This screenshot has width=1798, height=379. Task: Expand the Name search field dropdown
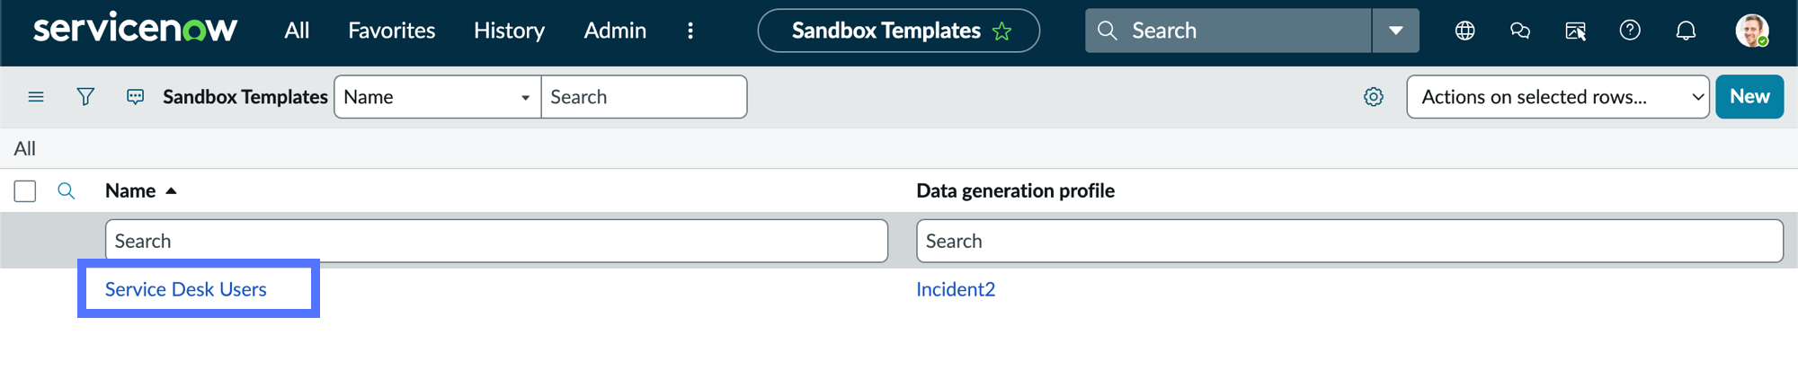click(438, 96)
